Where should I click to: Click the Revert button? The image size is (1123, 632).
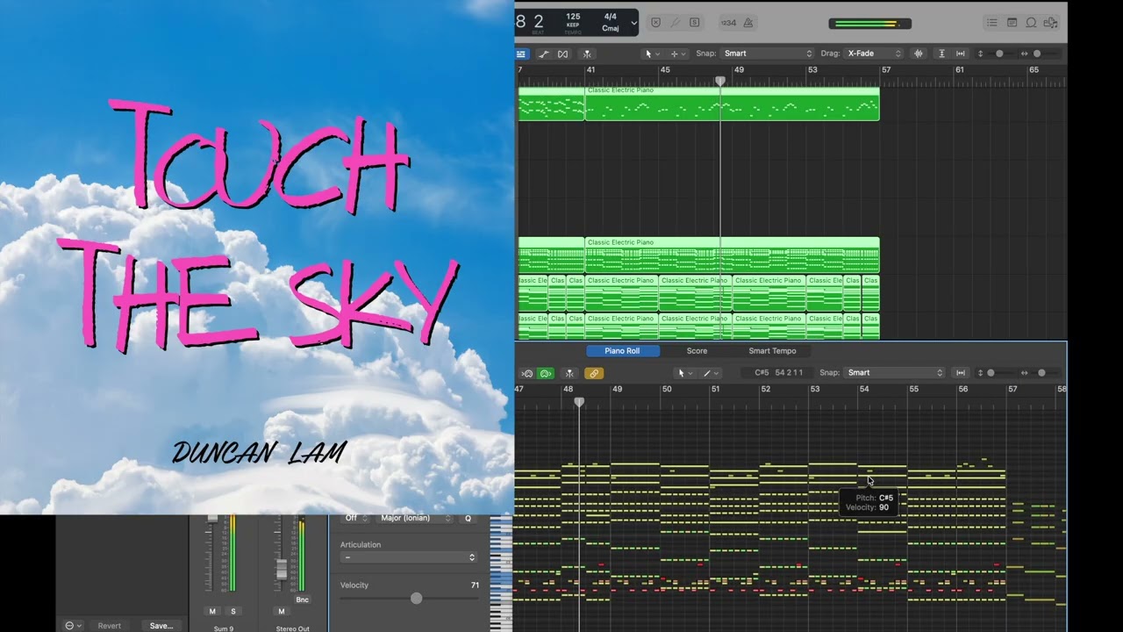pyautogui.click(x=110, y=626)
